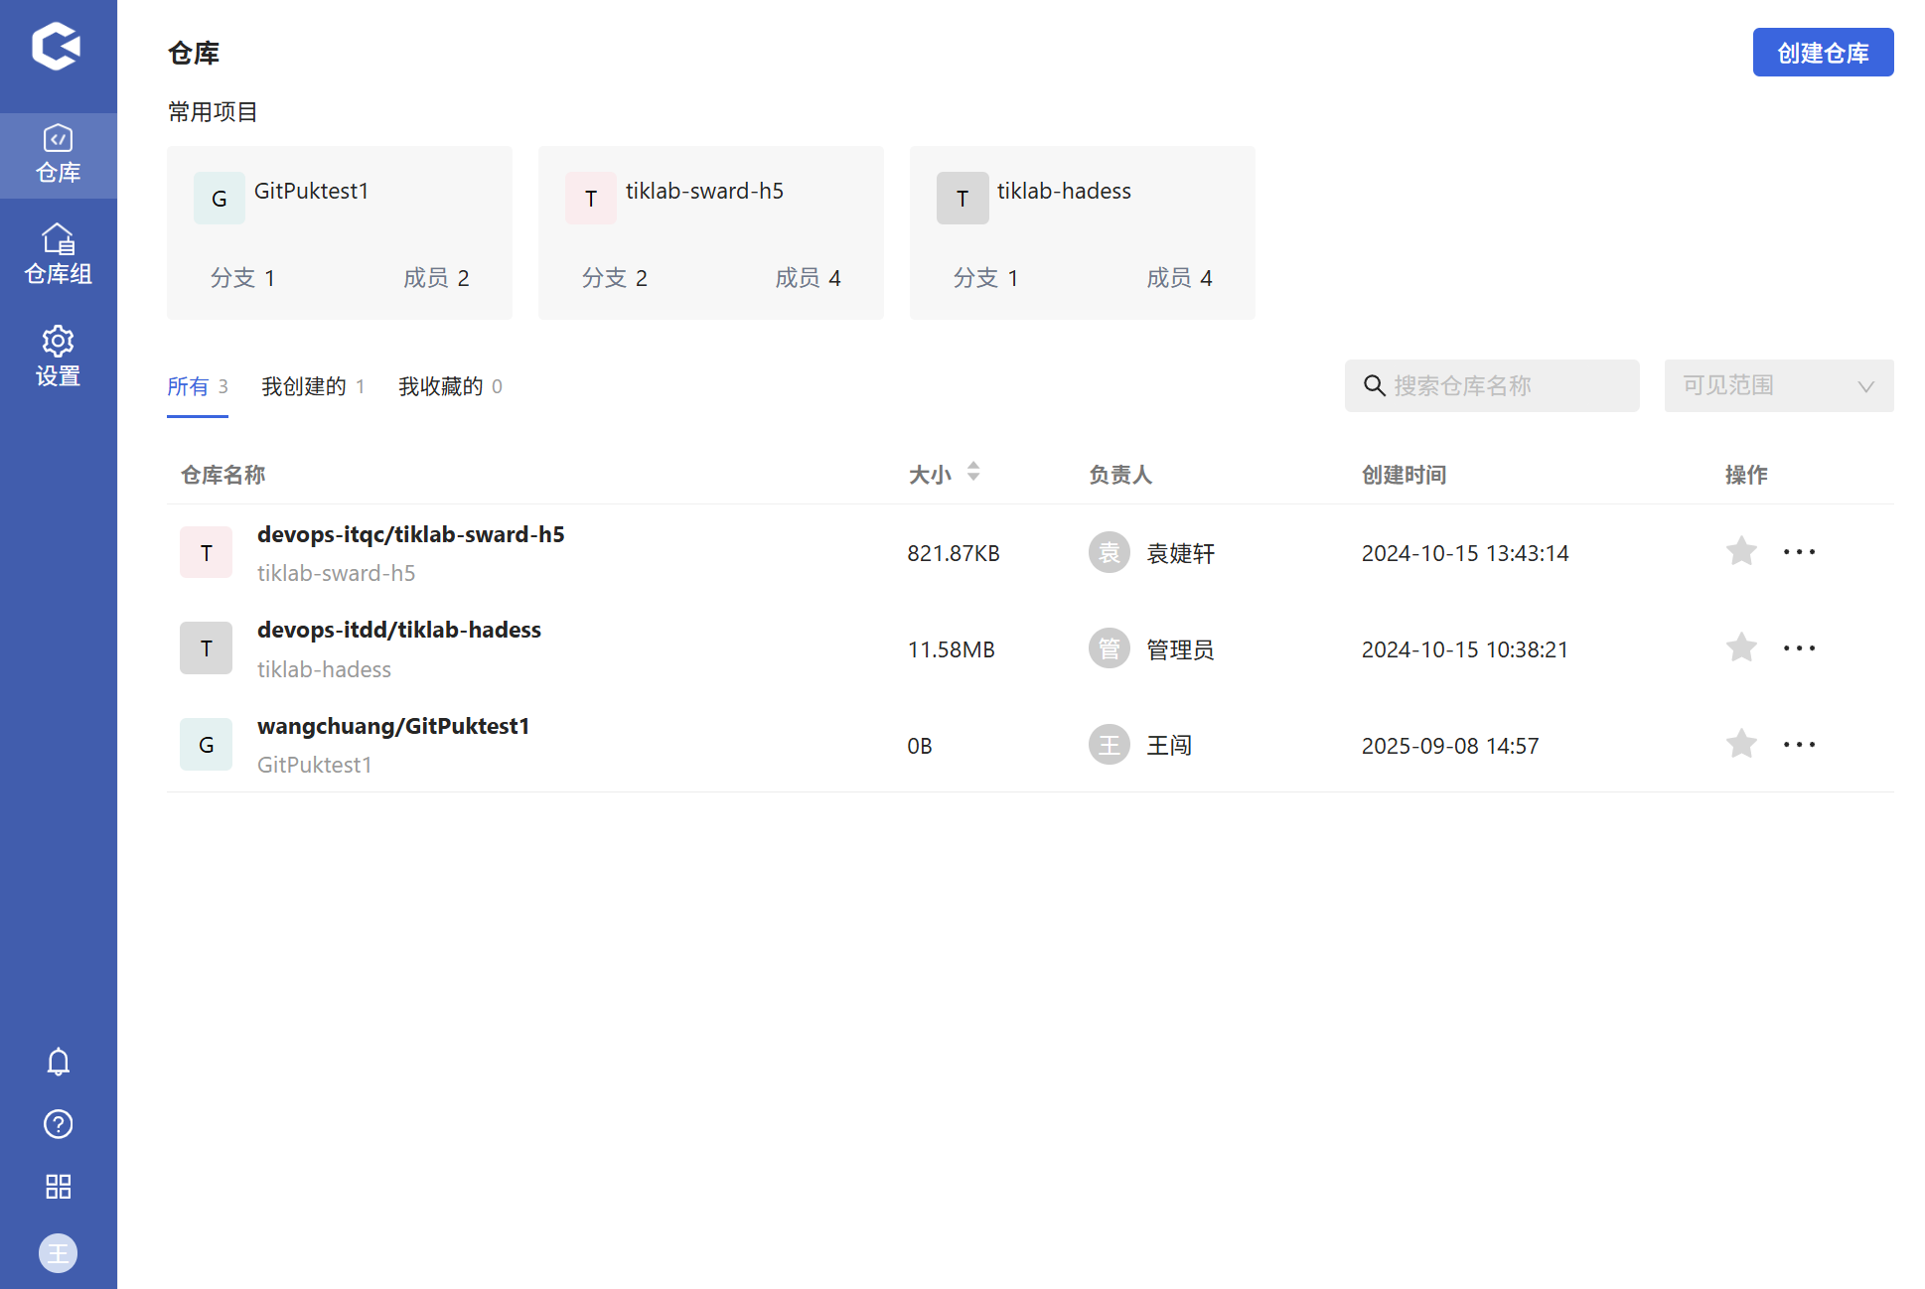This screenshot has width=1925, height=1289.
Task: Open more actions for tiklab-sward-h5 row
Action: tap(1799, 552)
